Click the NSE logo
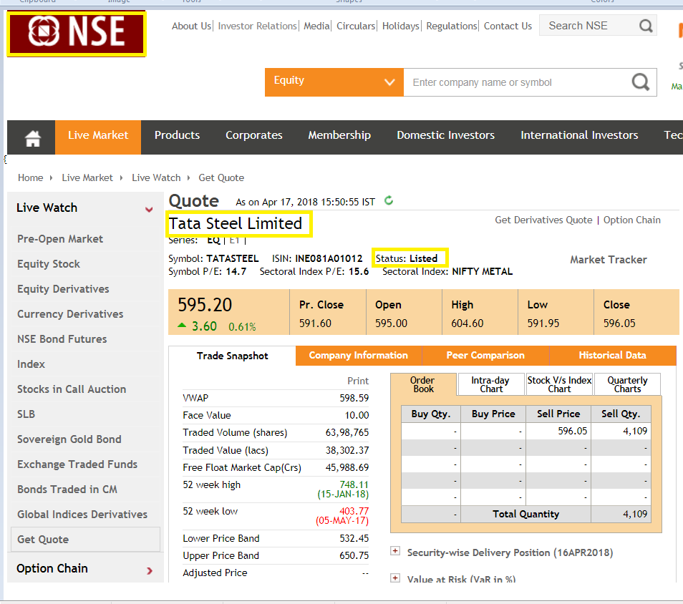Viewport: 683px width, 604px height. pyautogui.click(x=77, y=34)
